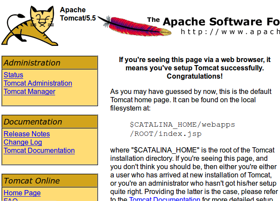
Task: Open the Status link
Action: tap(14, 75)
